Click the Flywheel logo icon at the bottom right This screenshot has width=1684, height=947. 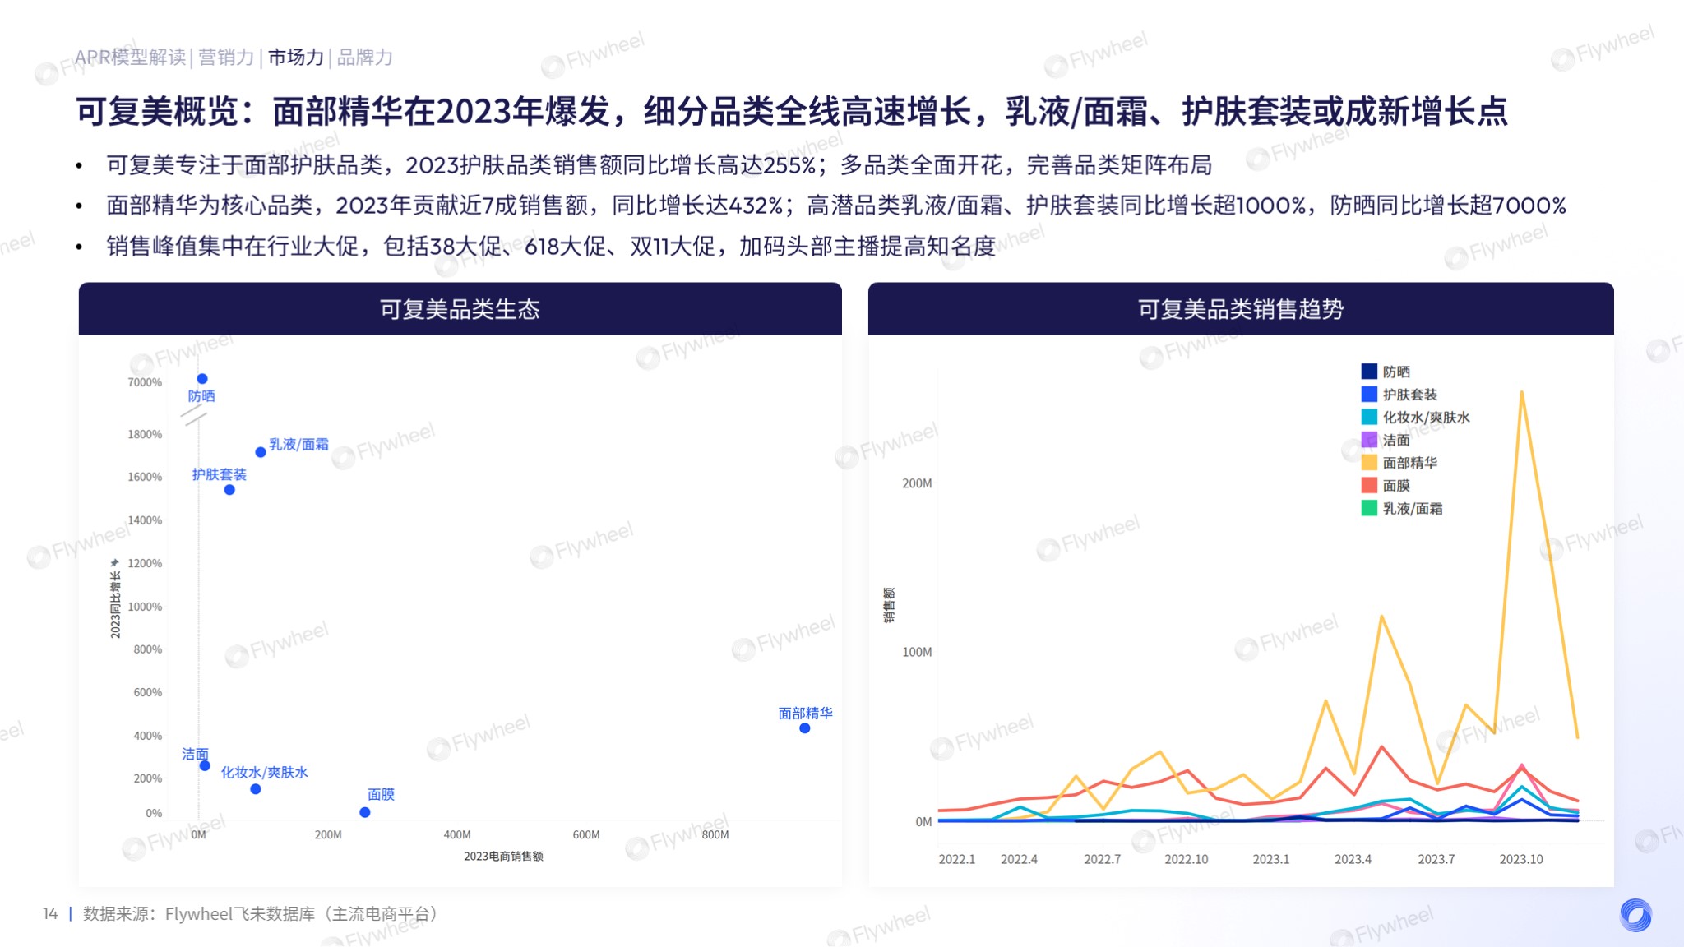click(x=1635, y=914)
